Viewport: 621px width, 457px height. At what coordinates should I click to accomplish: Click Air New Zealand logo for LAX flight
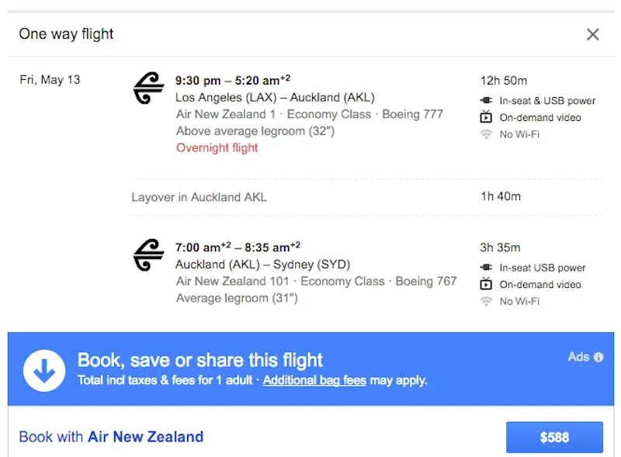148,88
